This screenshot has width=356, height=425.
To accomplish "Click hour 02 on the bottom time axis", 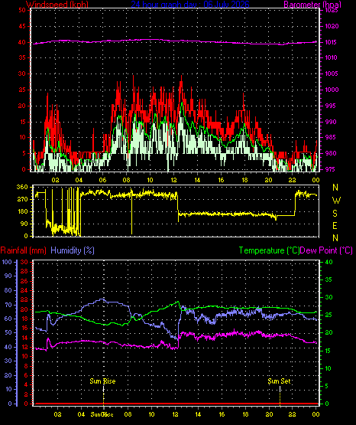I will pyautogui.click(x=57, y=414).
